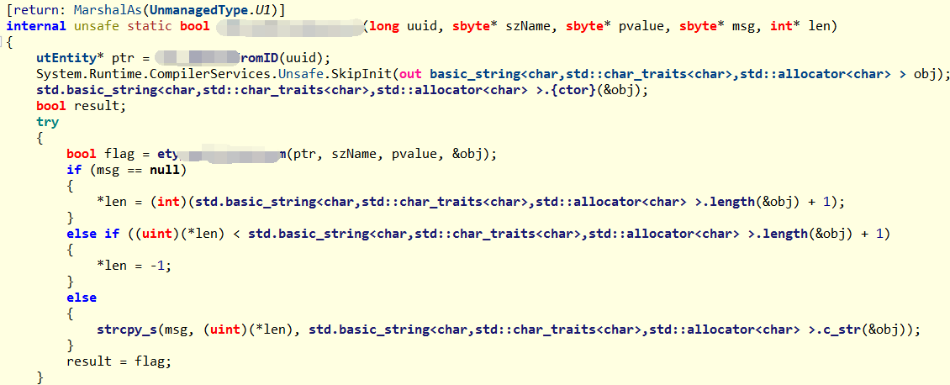
Task: Click the 'try' keyword
Action: pyautogui.click(x=47, y=122)
